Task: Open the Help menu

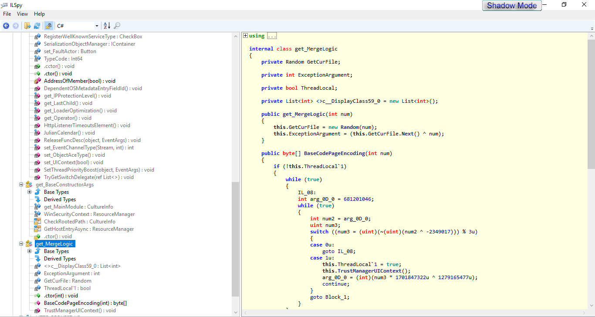Action: pyautogui.click(x=39, y=14)
